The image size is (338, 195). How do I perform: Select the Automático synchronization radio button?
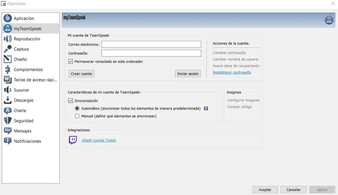click(x=77, y=108)
